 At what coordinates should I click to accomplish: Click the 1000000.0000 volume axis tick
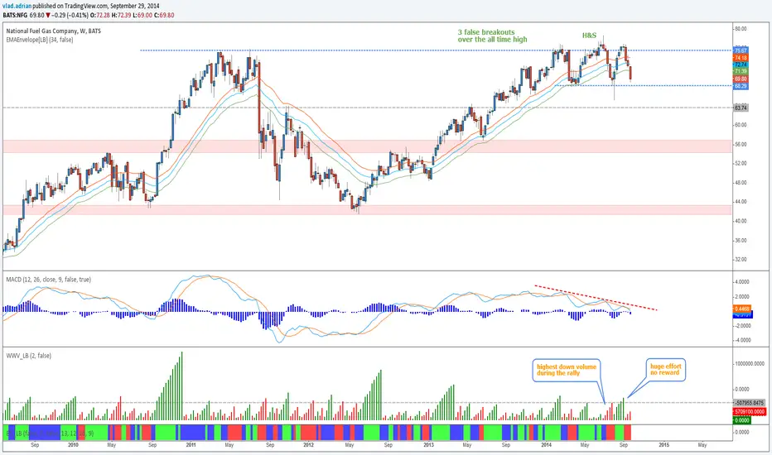(x=750, y=363)
